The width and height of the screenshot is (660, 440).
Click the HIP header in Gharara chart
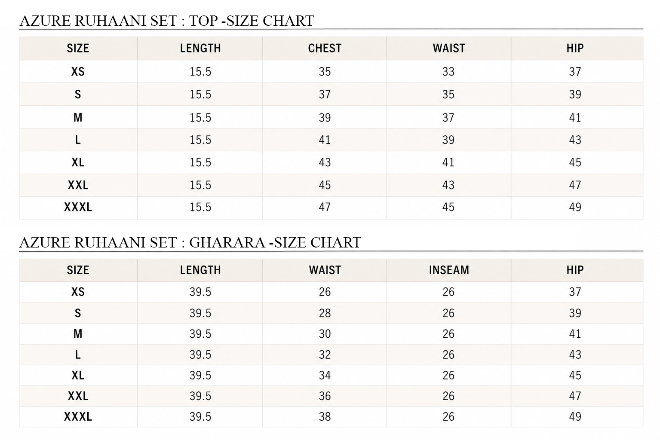pyautogui.click(x=575, y=270)
